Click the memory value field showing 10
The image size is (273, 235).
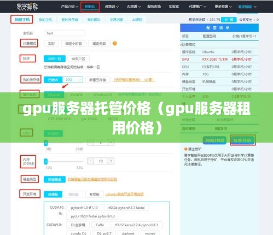coord(101,161)
